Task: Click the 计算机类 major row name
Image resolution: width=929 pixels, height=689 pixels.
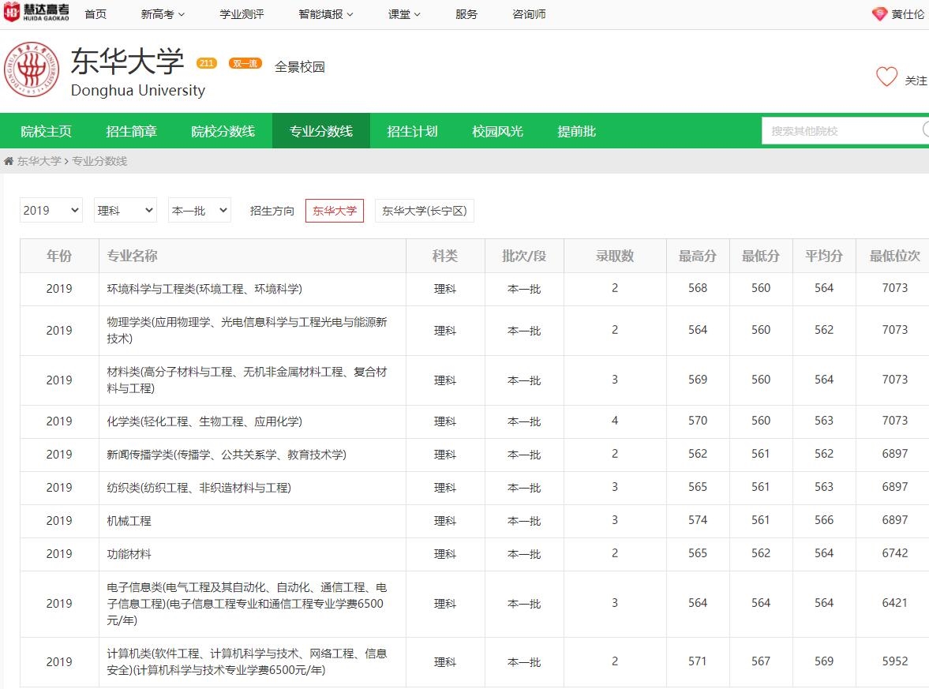Action: 246,661
